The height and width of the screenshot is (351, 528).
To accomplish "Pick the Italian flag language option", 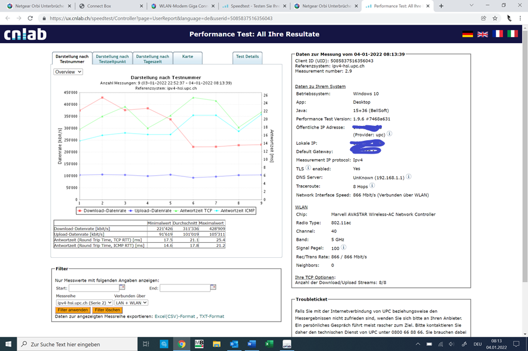I will click(x=512, y=34).
